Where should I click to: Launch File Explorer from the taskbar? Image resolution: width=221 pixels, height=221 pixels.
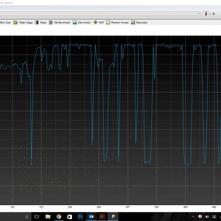pyautogui.click(x=48, y=217)
